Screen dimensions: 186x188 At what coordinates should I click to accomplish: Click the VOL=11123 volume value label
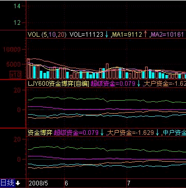click(x=86, y=35)
